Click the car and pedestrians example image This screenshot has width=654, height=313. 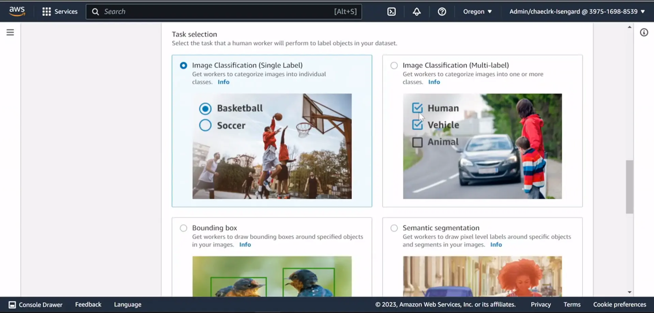[x=482, y=146]
